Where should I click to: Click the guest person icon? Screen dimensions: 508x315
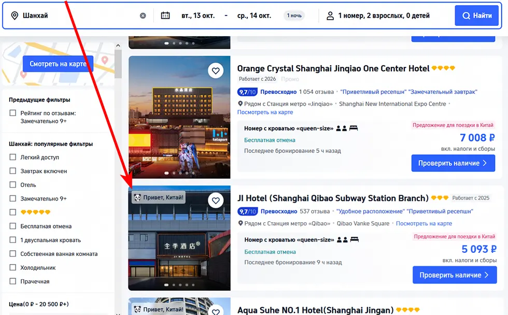click(x=330, y=16)
